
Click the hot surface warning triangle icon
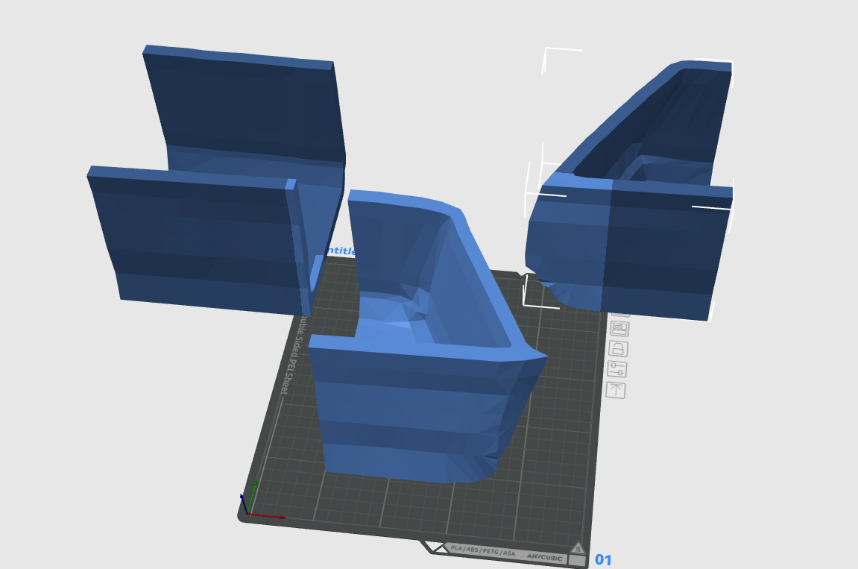coord(577,547)
